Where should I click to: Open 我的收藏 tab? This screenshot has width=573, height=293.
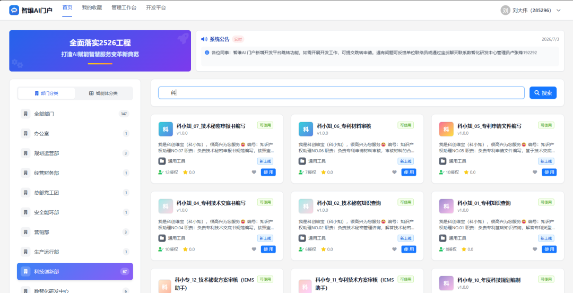click(x=92, y=7)
